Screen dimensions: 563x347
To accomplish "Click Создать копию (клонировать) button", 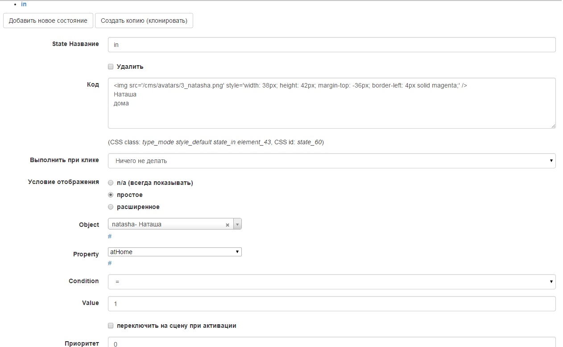I will pyautogui.click(x=144, y=21).
